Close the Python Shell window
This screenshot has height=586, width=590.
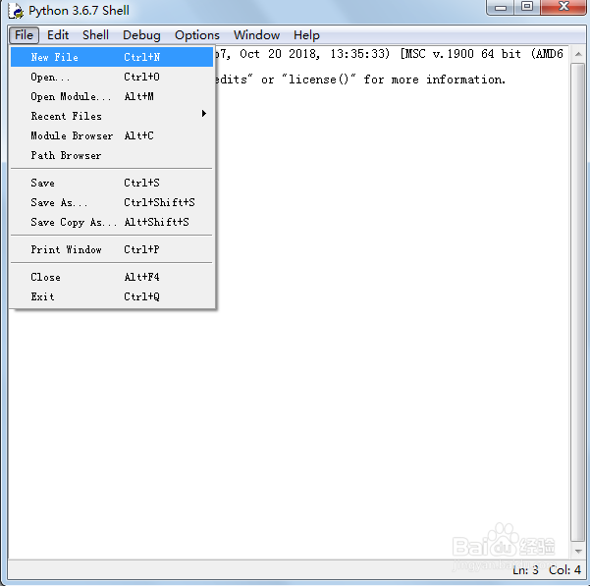[x=563, y=7]
